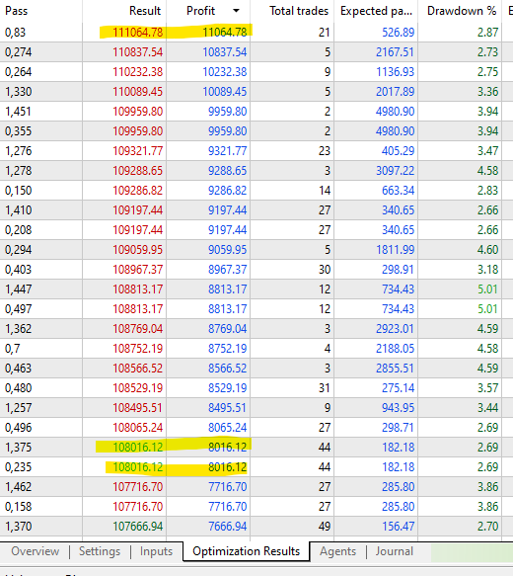
Task: Click profit value 9959.80 for pass 1,451
Action: coord(227,112)
